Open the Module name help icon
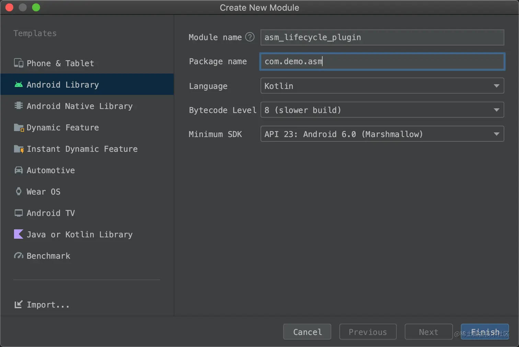 coord(250,37)
